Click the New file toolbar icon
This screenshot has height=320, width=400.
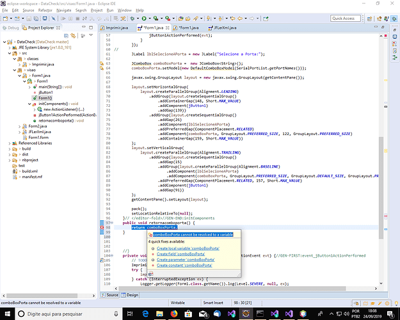pos(5,19)
